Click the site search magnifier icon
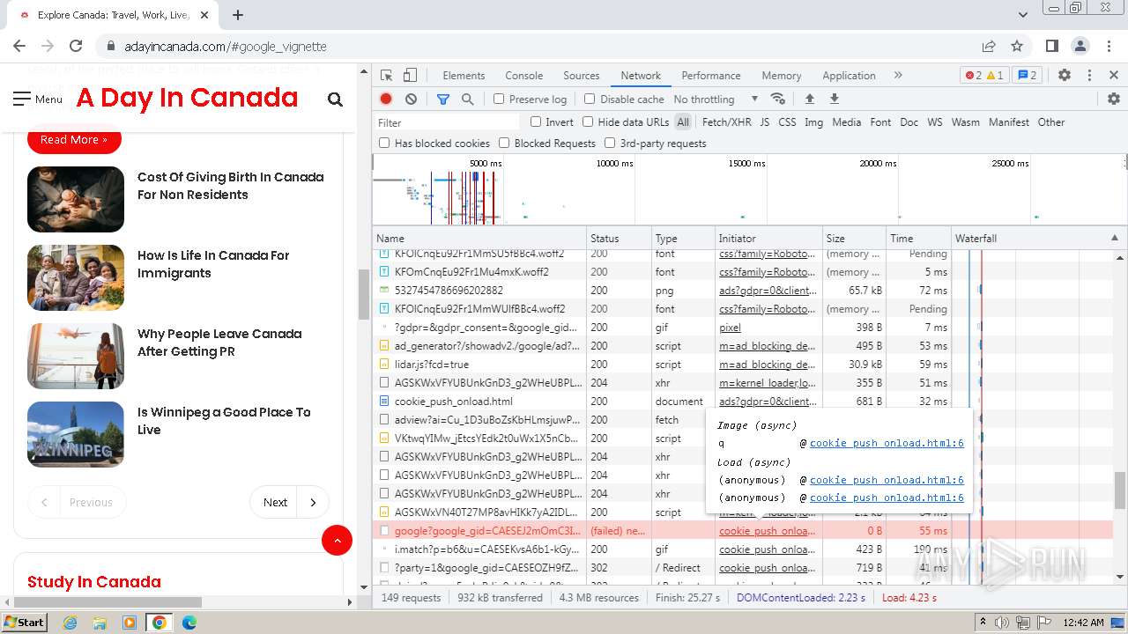The height and width of the screenshot is (634, 1128). point(335,100)
